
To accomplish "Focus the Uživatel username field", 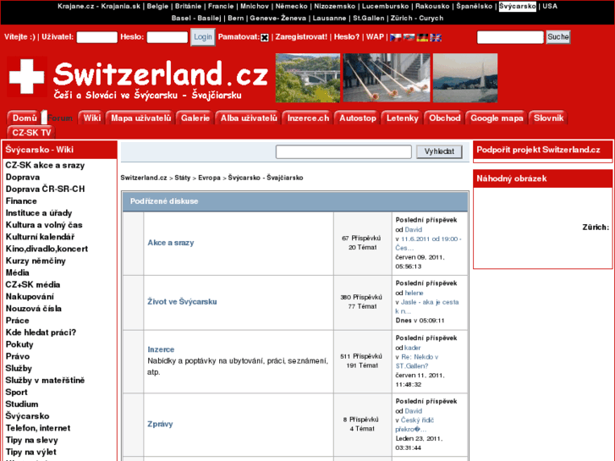I will pos(97,37).
